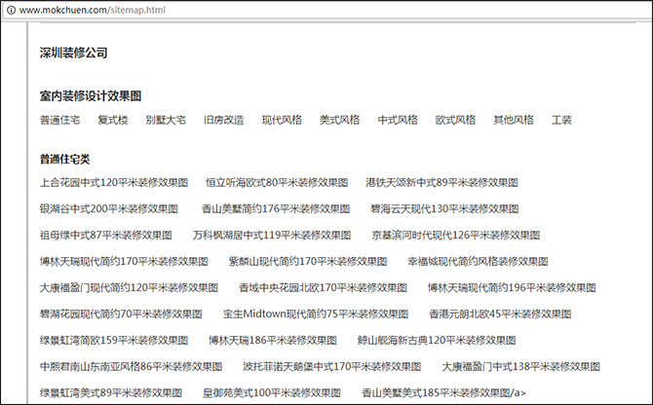Screen dimensions: 653x405
Task: Open 博林天瑞现代简约196平米装修效果图 link
Action: click(x=512, y=287)
